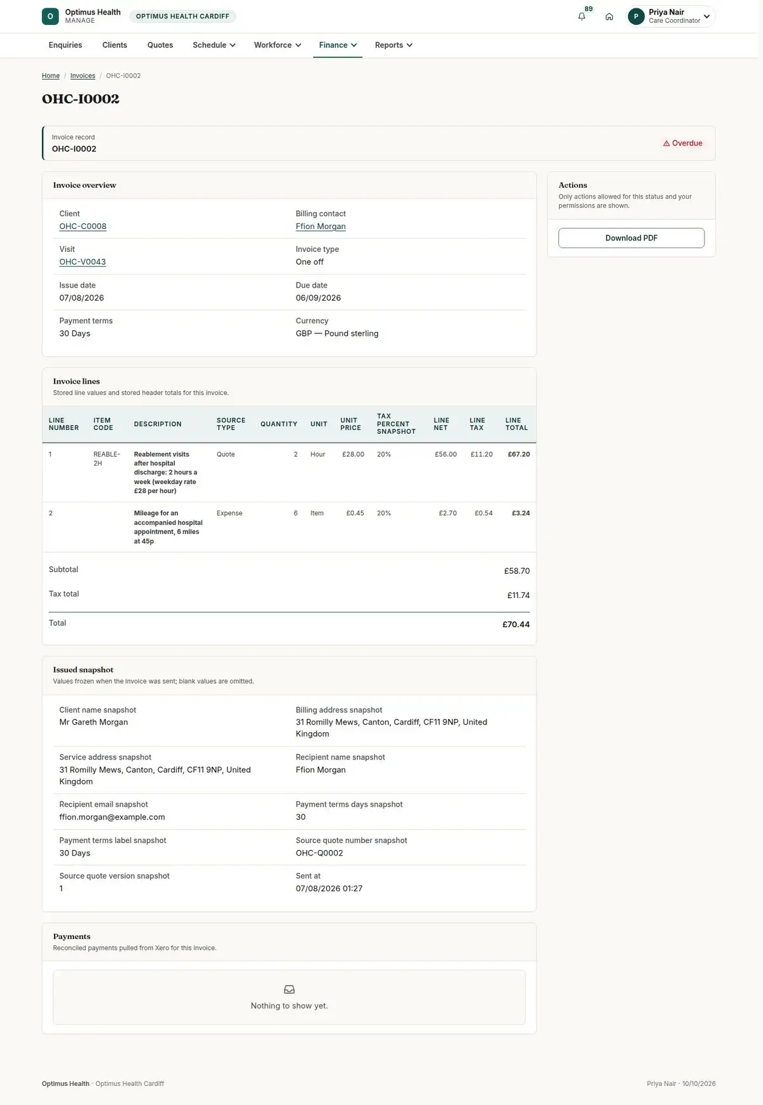Open the Workforce dropdown menu
Viewport: 763px width, 1105px height.
point(277,45)
